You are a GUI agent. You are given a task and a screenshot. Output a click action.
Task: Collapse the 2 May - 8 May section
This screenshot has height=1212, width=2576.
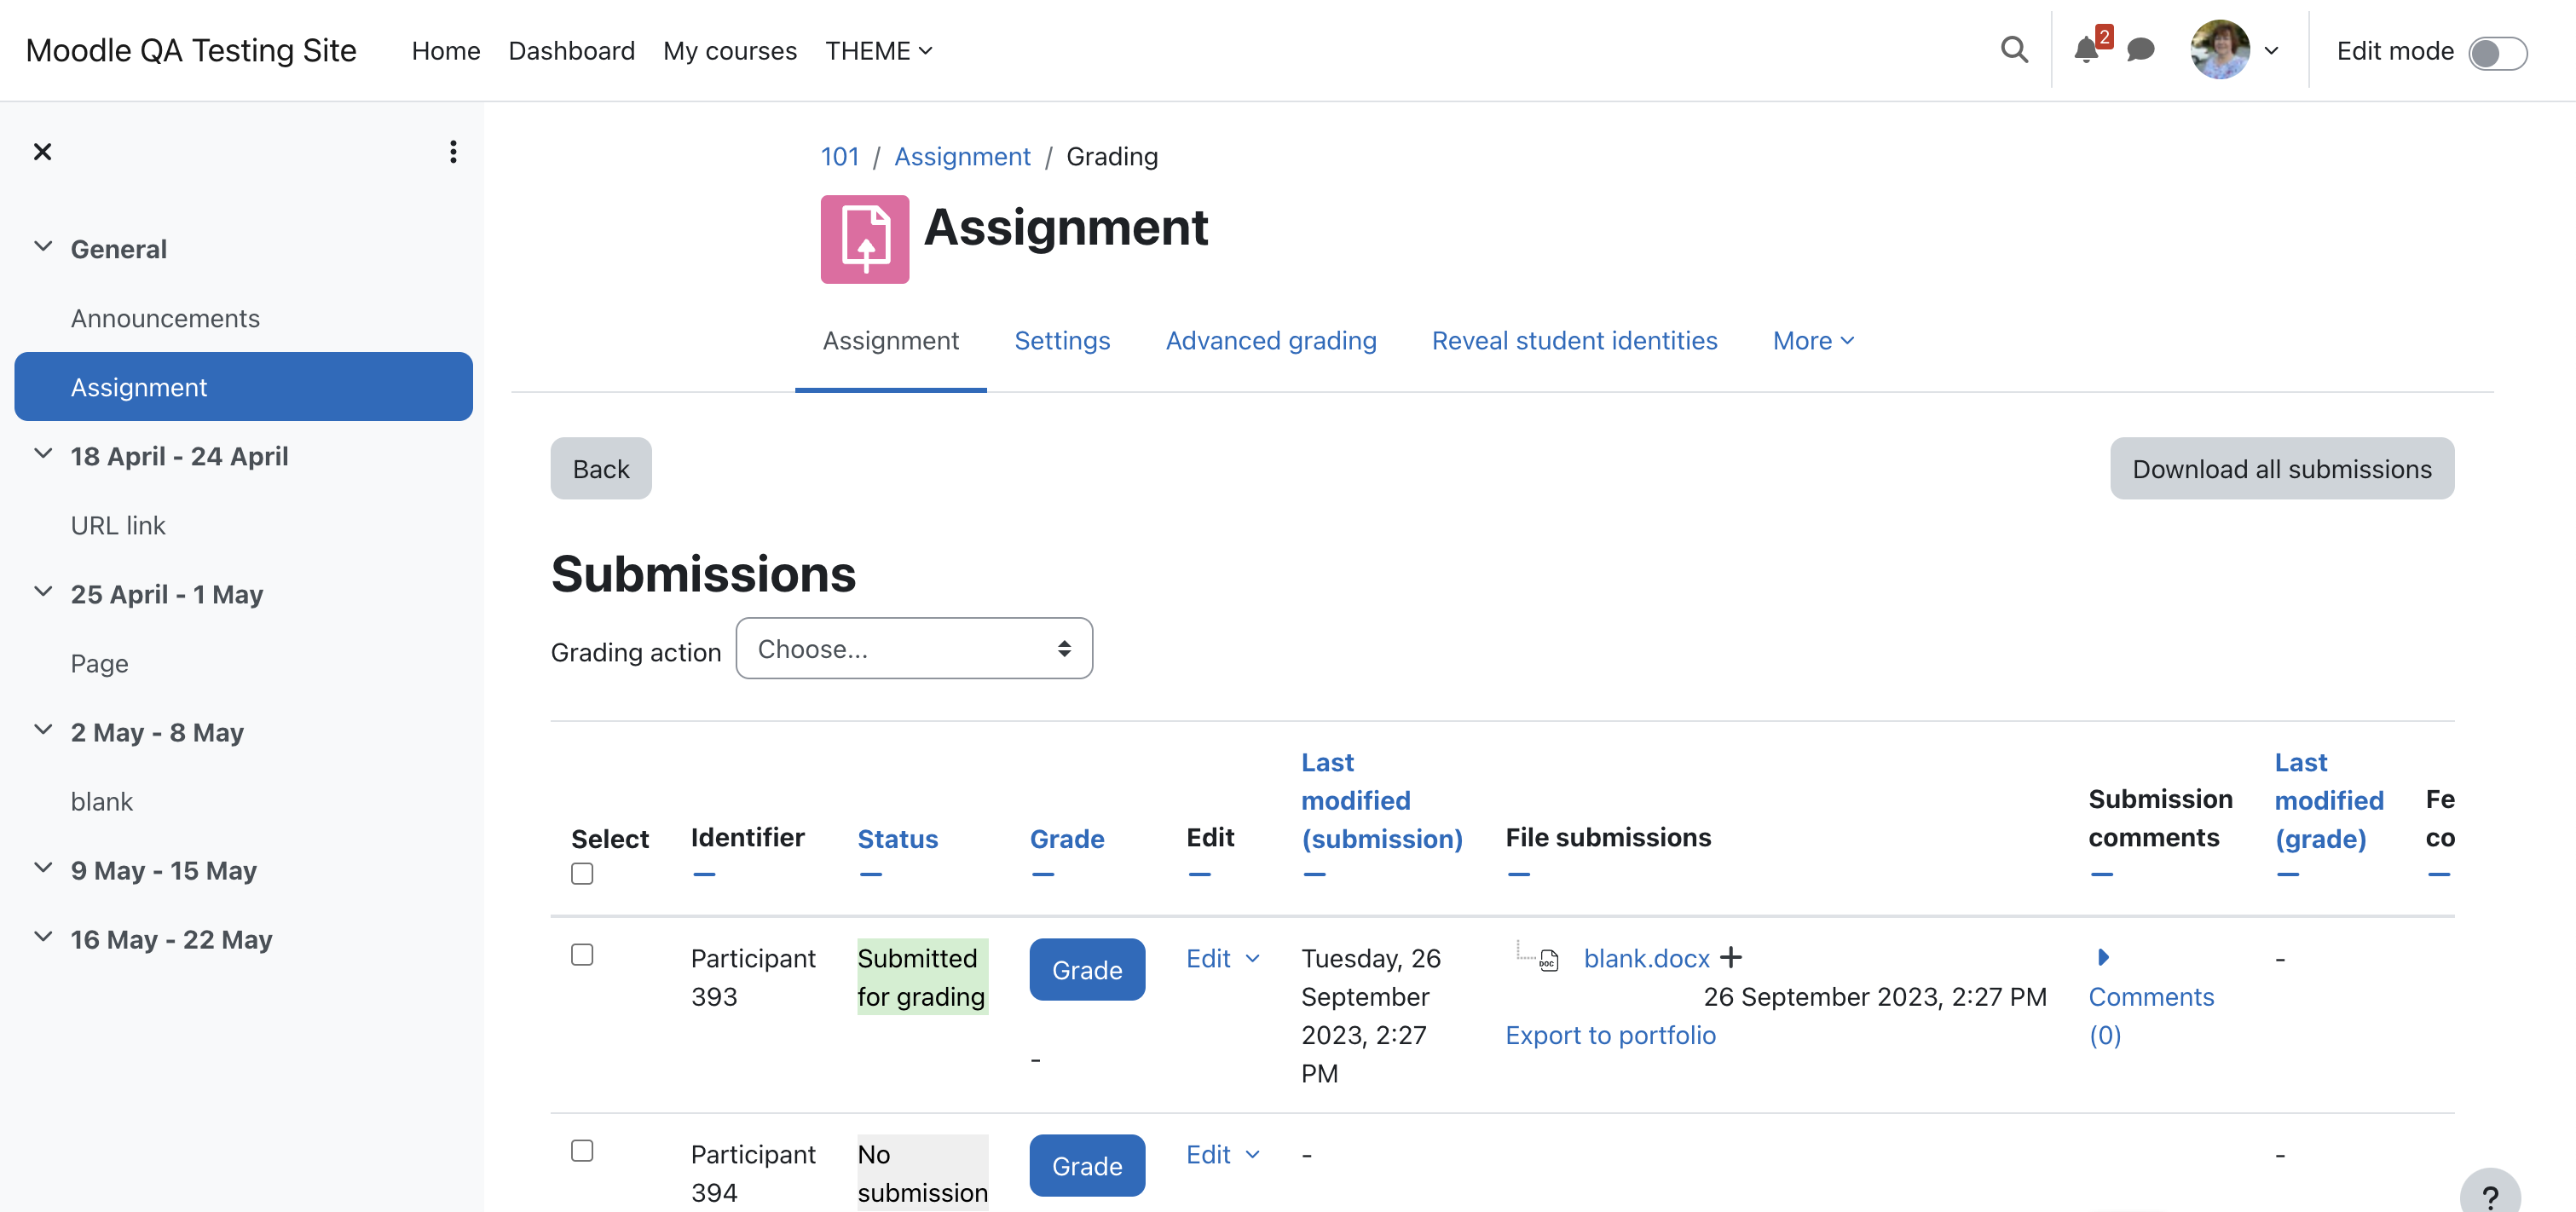tap(43, 730)
